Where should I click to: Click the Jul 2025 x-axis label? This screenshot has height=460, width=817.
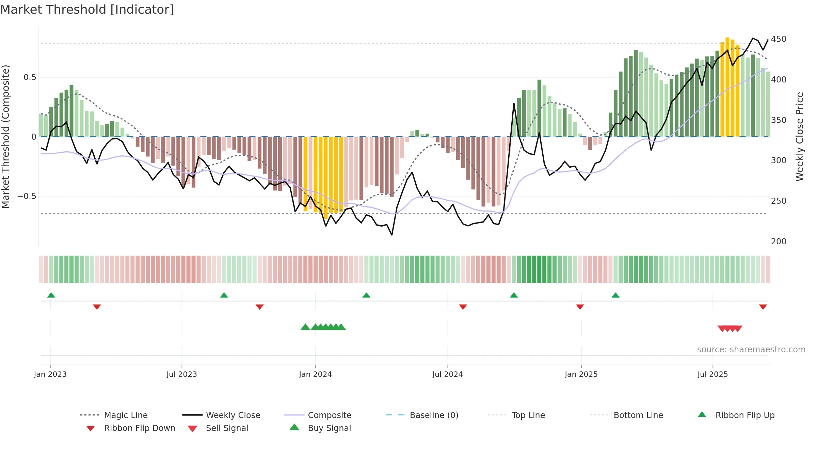coord(713,374)
